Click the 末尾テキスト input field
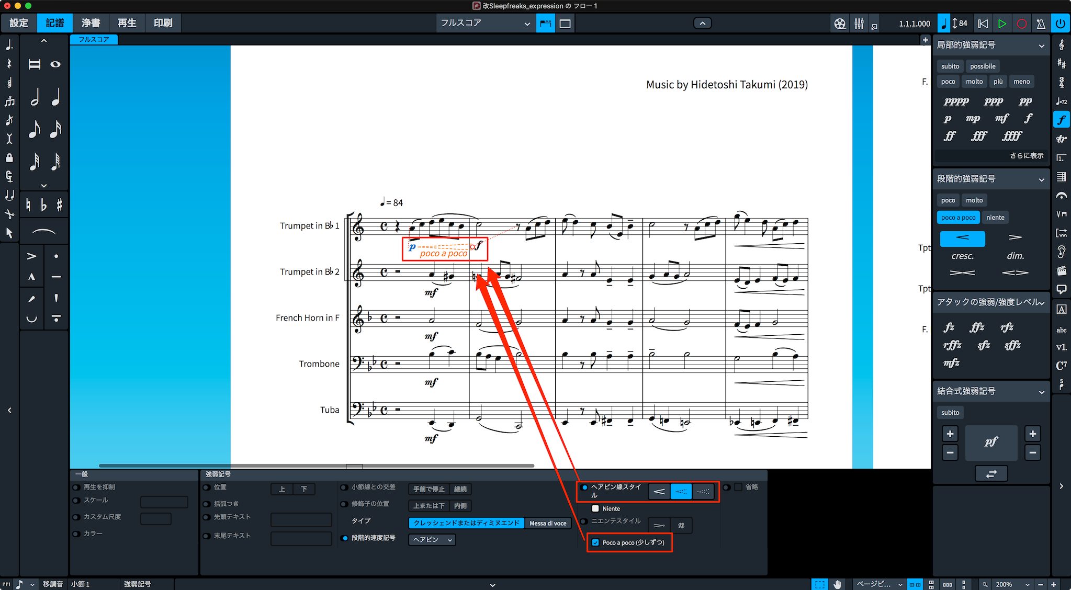 click(301, 539)
